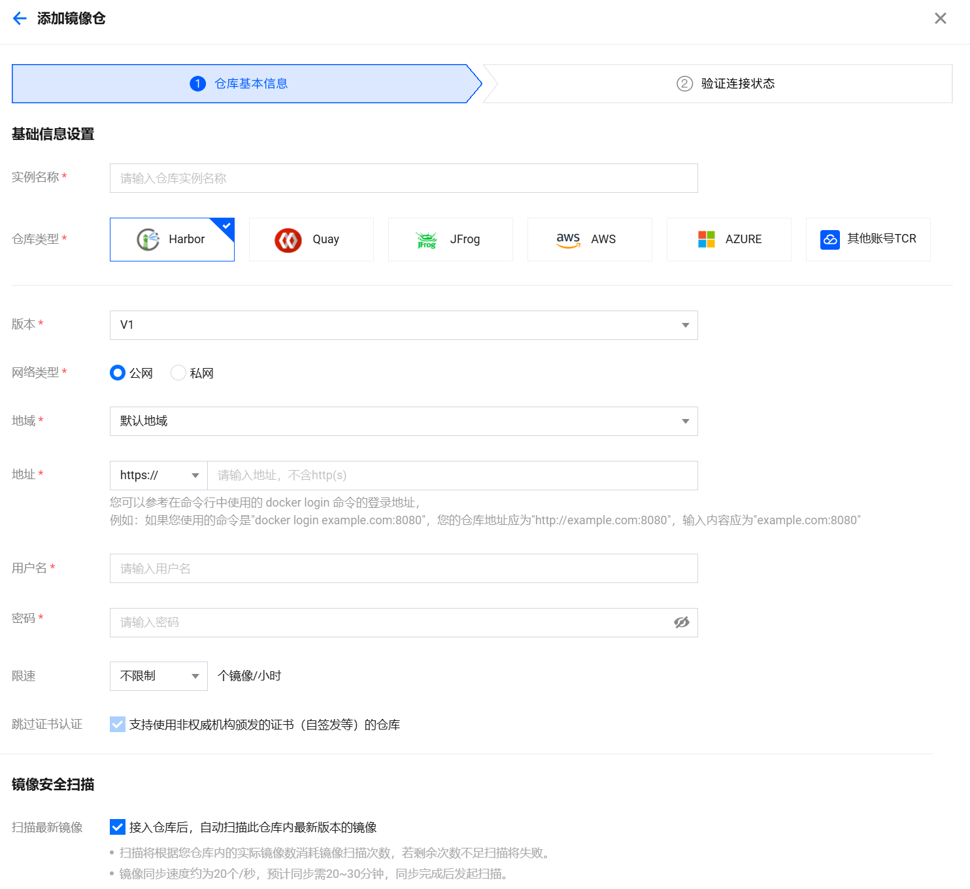
Task: Select the Harbor logo icon
Action: pos(148,239)
